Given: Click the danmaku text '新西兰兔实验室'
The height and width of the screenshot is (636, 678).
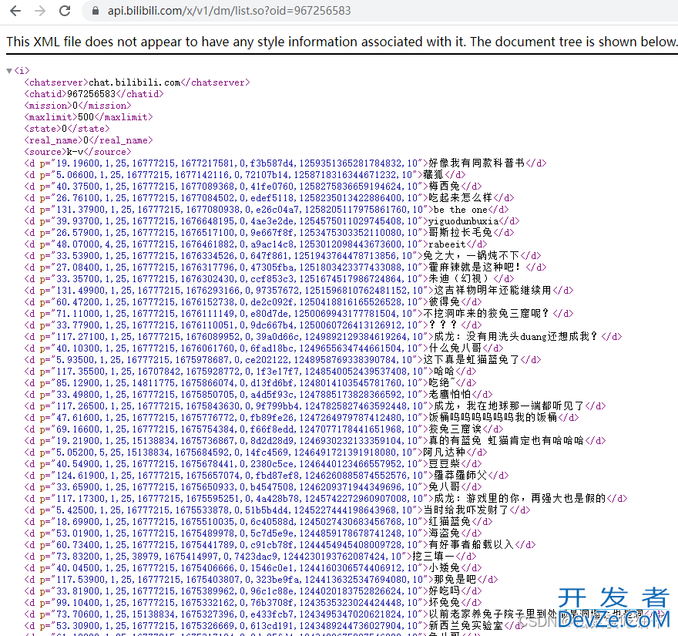Looking at the screenshot, I should coord(466,626).
